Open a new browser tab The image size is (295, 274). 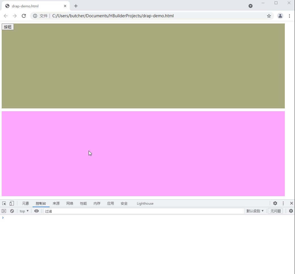click(x=76, y=6)
